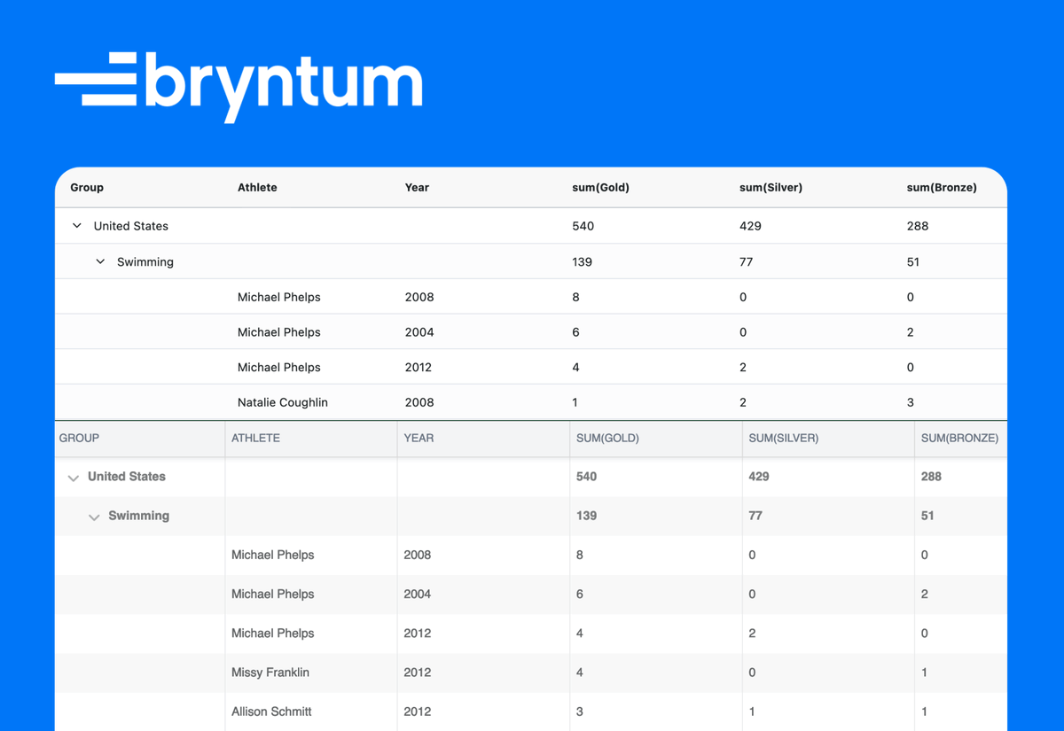Select the Natalie Coughlin row
Image resolution: width=1064 pixels, height=731 pixels.
coord(355,401)
